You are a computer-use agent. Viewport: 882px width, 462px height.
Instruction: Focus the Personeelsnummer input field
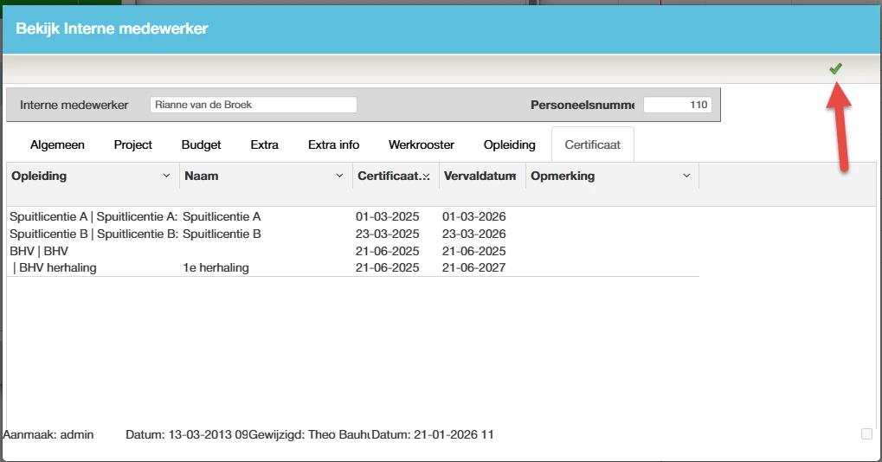(x=677, y=105)
